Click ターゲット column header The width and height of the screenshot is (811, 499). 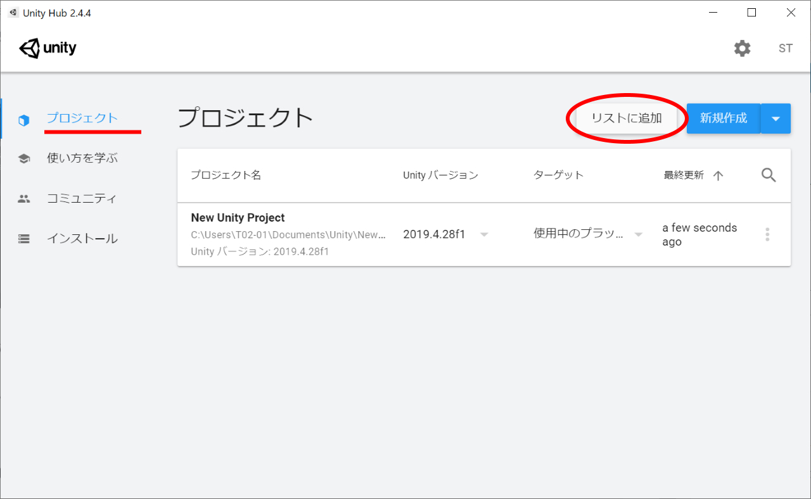point(558,175)
